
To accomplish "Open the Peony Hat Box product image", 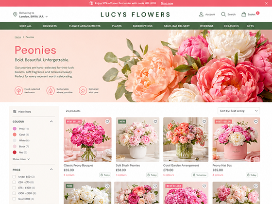I will tap(236, 140).
